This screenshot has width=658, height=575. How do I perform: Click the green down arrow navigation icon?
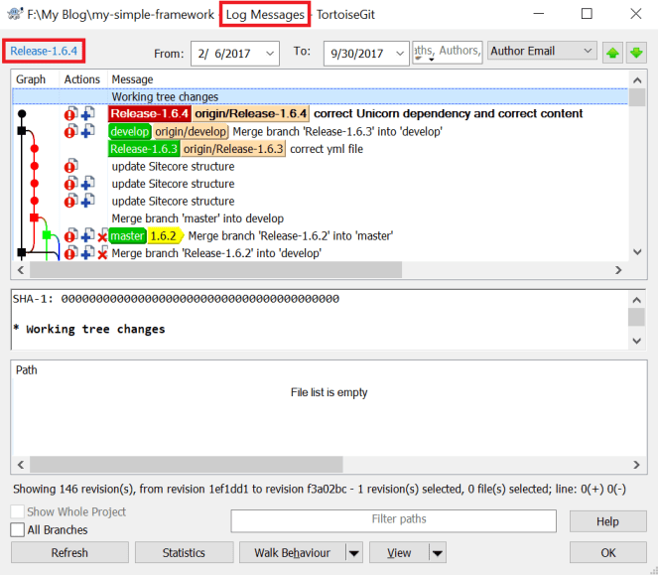[x=636, y=52]
